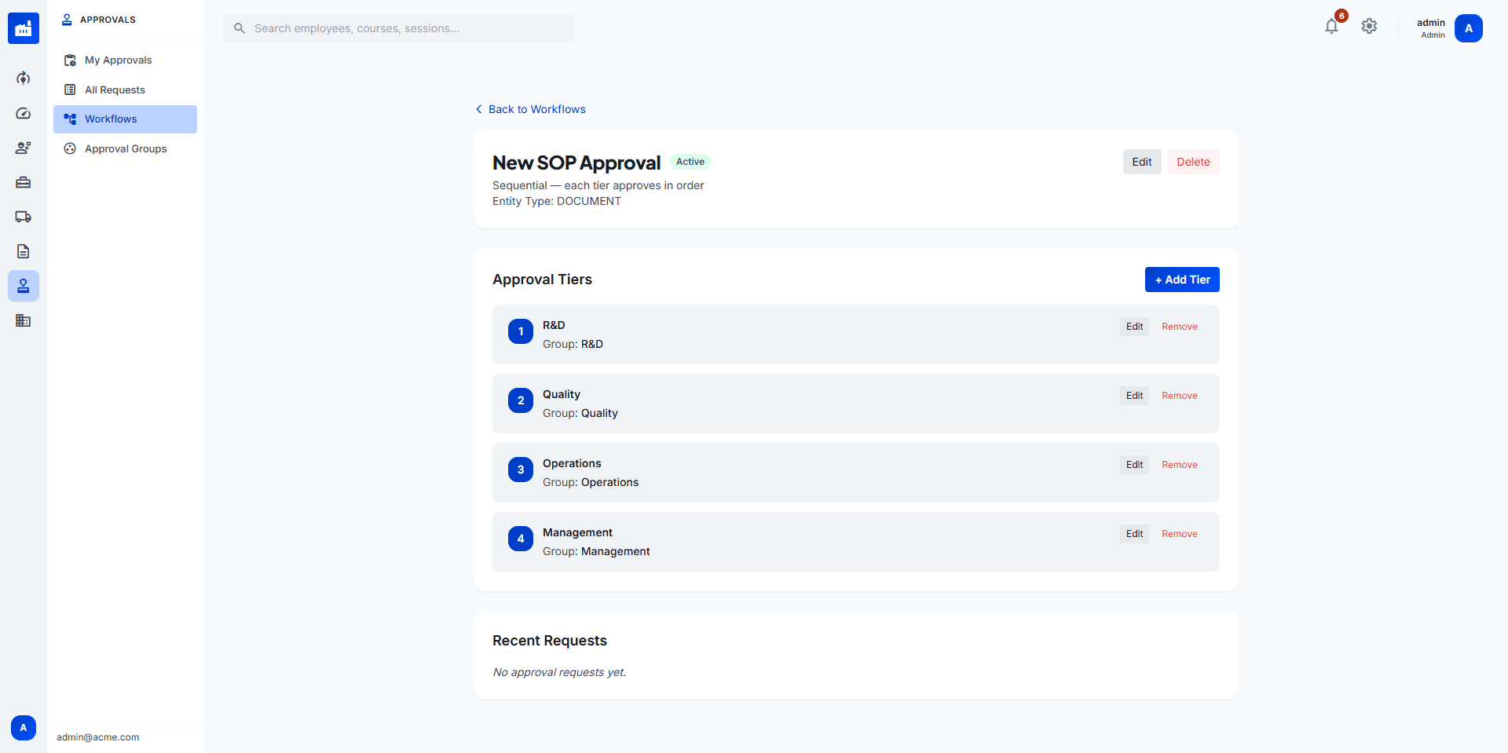Click 'Group: Quality' text
This screenshot has width=1508, height=753.
[580, 413]
